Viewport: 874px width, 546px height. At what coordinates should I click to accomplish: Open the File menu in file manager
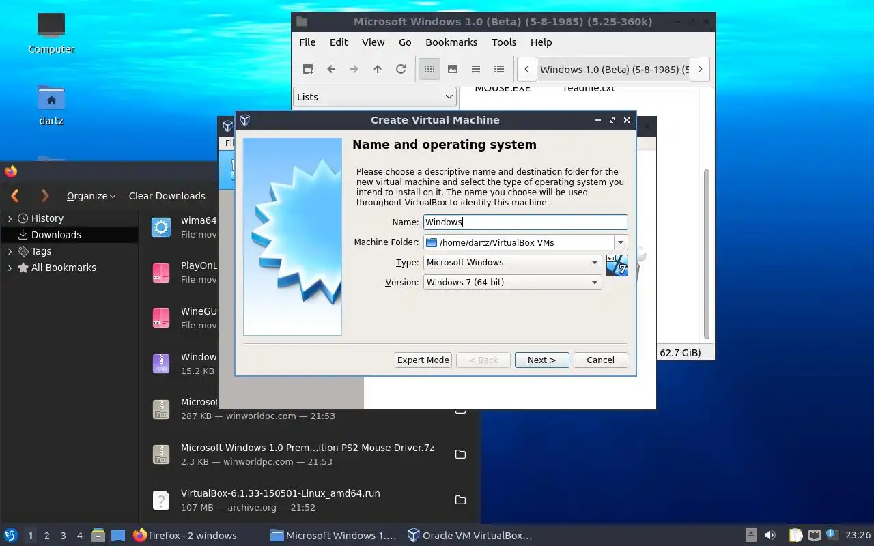pyautogui.click(x=307, y=42)
